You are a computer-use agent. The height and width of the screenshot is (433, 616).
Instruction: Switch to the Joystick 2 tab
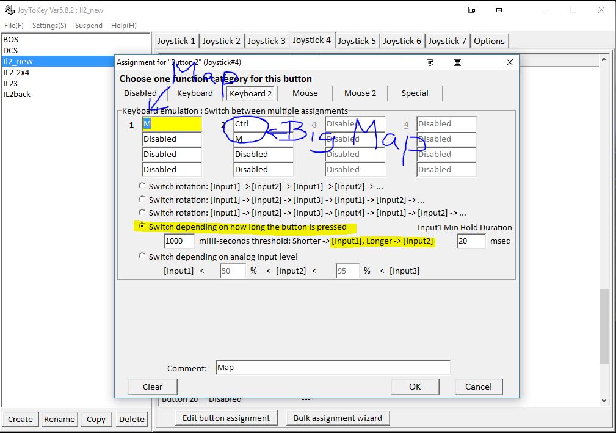tap(221, 41)
